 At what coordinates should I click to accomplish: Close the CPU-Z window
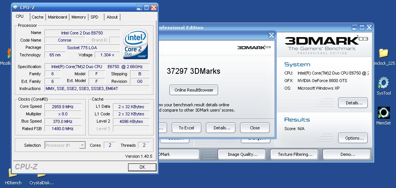tap(154, 8)
